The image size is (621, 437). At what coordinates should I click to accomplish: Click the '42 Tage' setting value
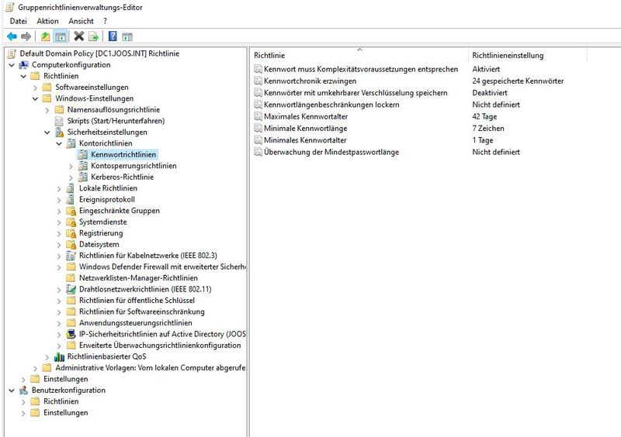click(x=484, y=117)
